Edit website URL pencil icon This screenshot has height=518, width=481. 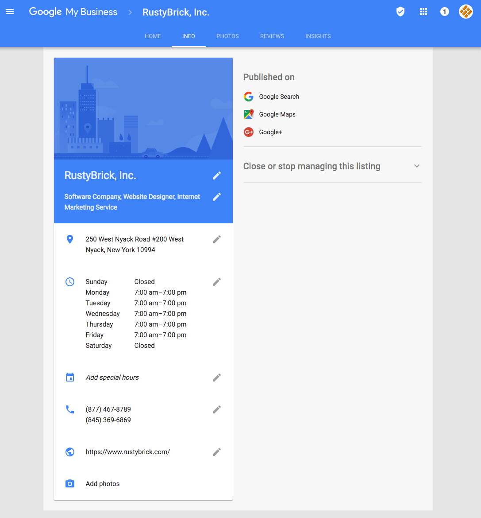click(x=217, y=452)
